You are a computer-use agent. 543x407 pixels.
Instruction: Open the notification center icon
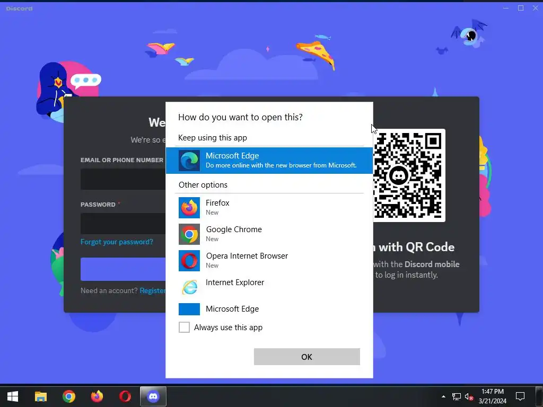coord(520,396)
